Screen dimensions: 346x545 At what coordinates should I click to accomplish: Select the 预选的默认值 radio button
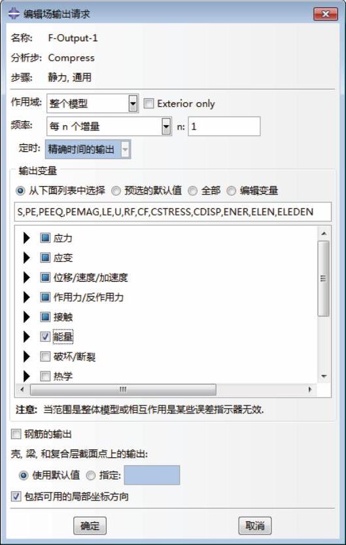point(116,191)
